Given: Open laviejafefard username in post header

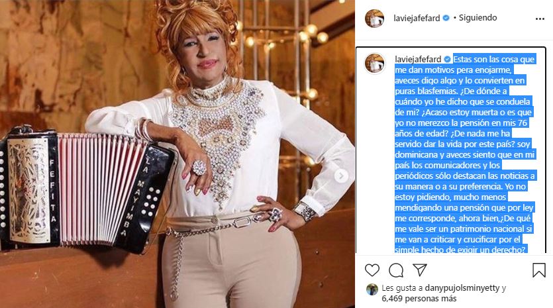Looking at the screenshot, I should (x=417, y=18).
